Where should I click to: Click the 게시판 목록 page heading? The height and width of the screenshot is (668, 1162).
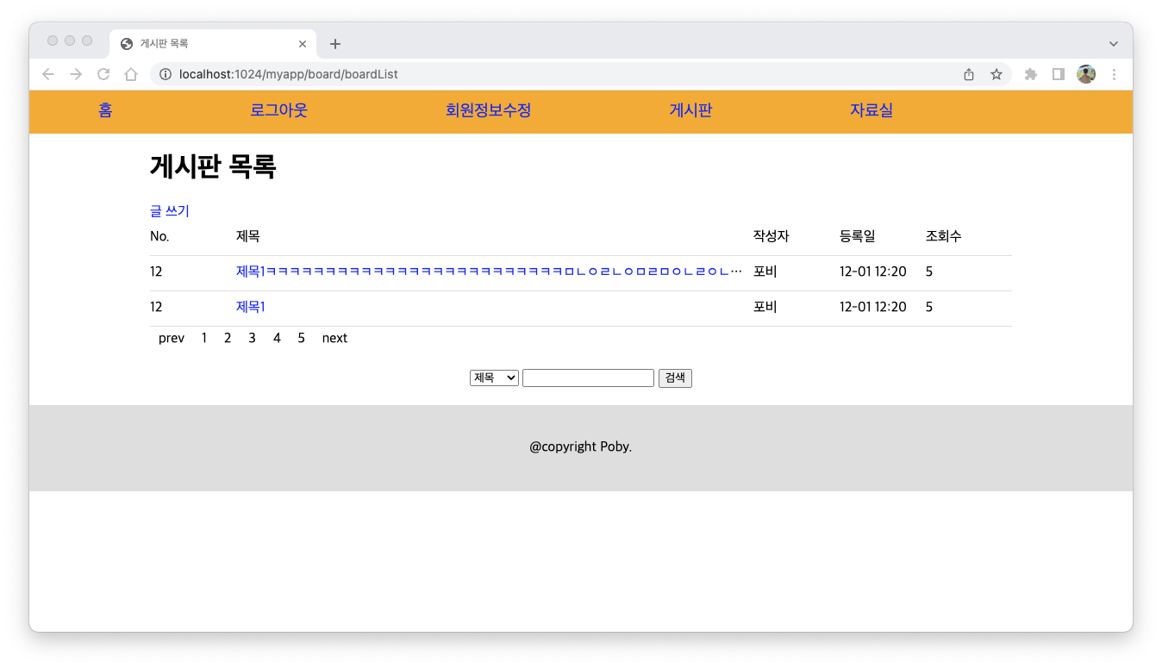tap(213, 166)
